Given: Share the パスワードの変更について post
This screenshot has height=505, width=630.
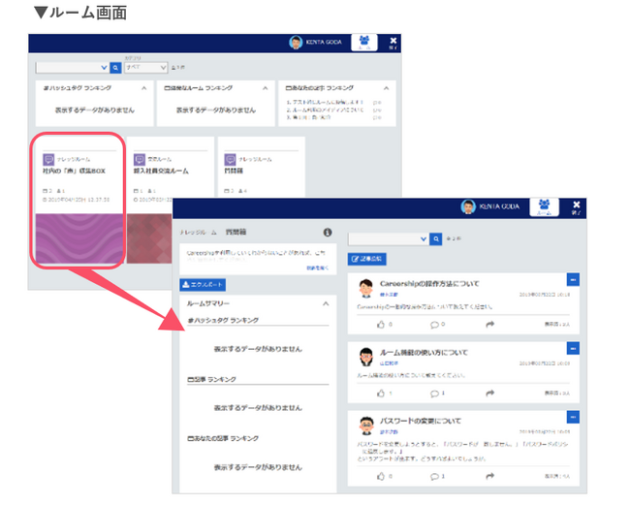Looking at the screenshot, I should tap(489, 476).
